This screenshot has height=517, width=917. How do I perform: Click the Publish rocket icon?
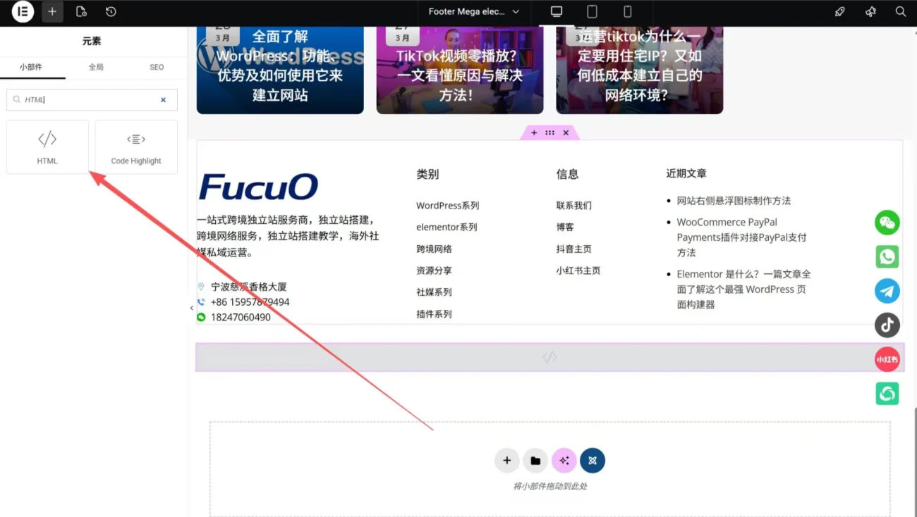(x=839, y=11)
